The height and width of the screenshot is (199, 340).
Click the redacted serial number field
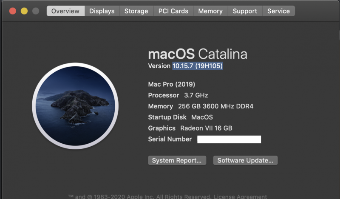[x=229, y=139]
